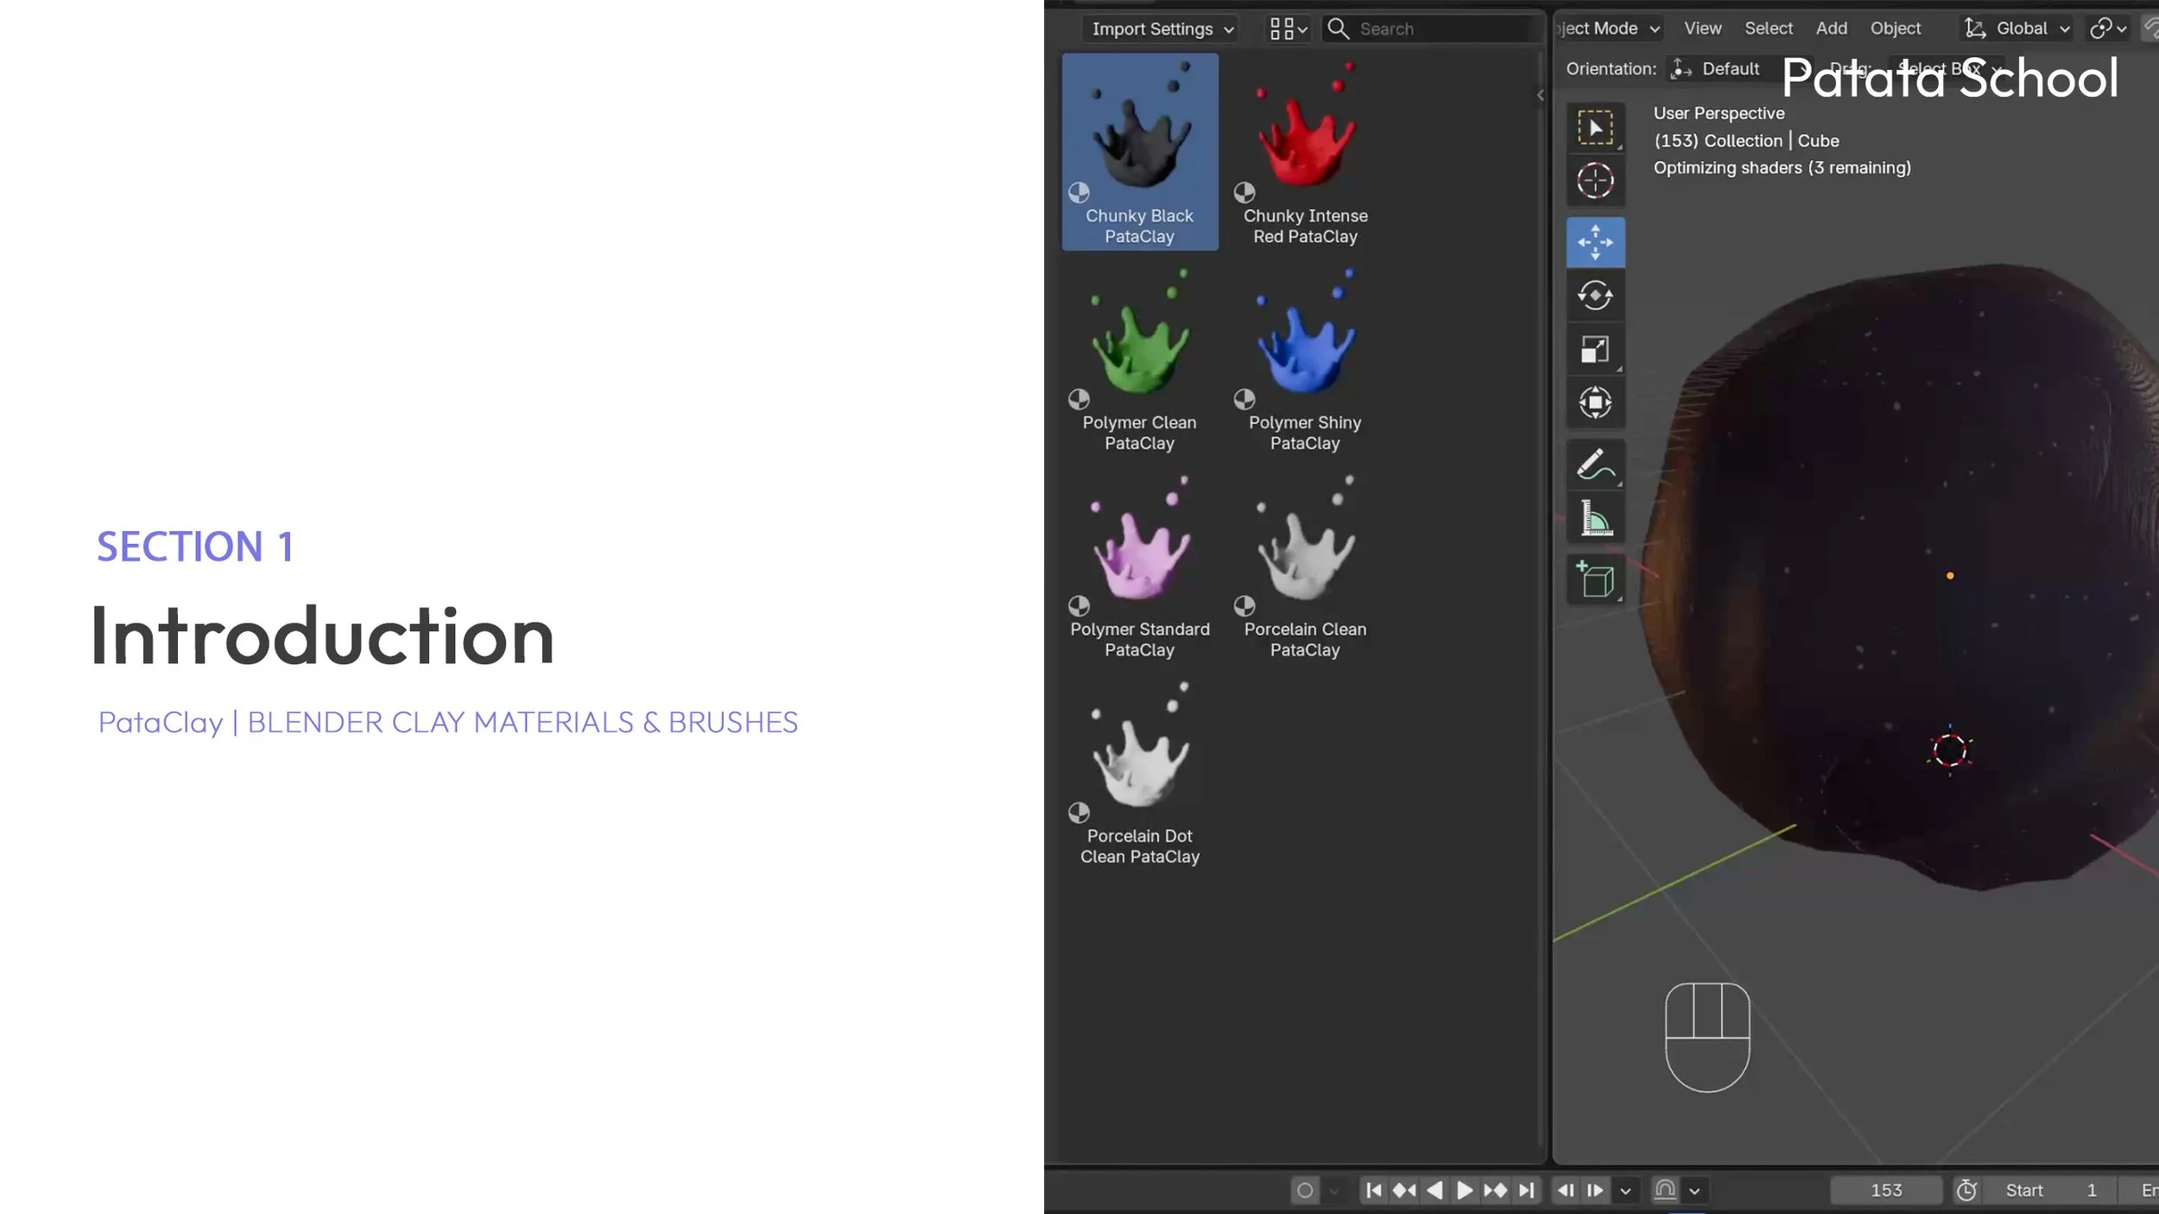2159x1214 pixels.
Task: Open the display mode grid dropdown
Action: pos(1288,29)
